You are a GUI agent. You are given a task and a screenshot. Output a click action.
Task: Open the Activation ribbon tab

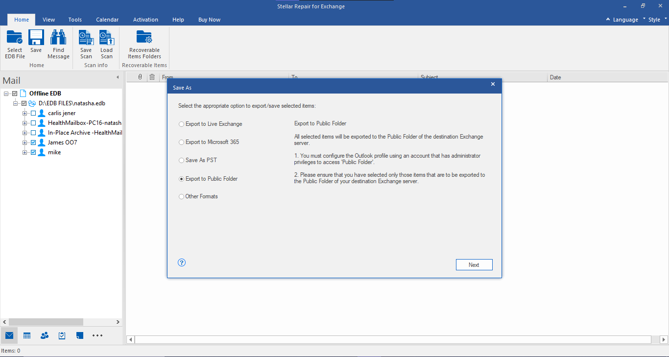(145, 20)
